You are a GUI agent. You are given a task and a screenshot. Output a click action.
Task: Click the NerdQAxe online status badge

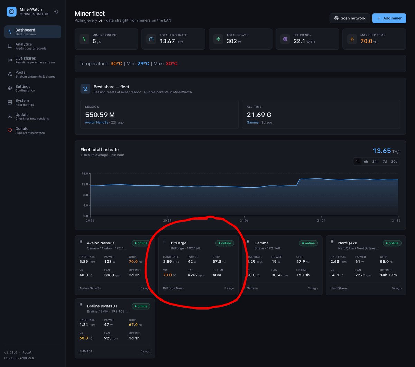(x=392, y=243)
